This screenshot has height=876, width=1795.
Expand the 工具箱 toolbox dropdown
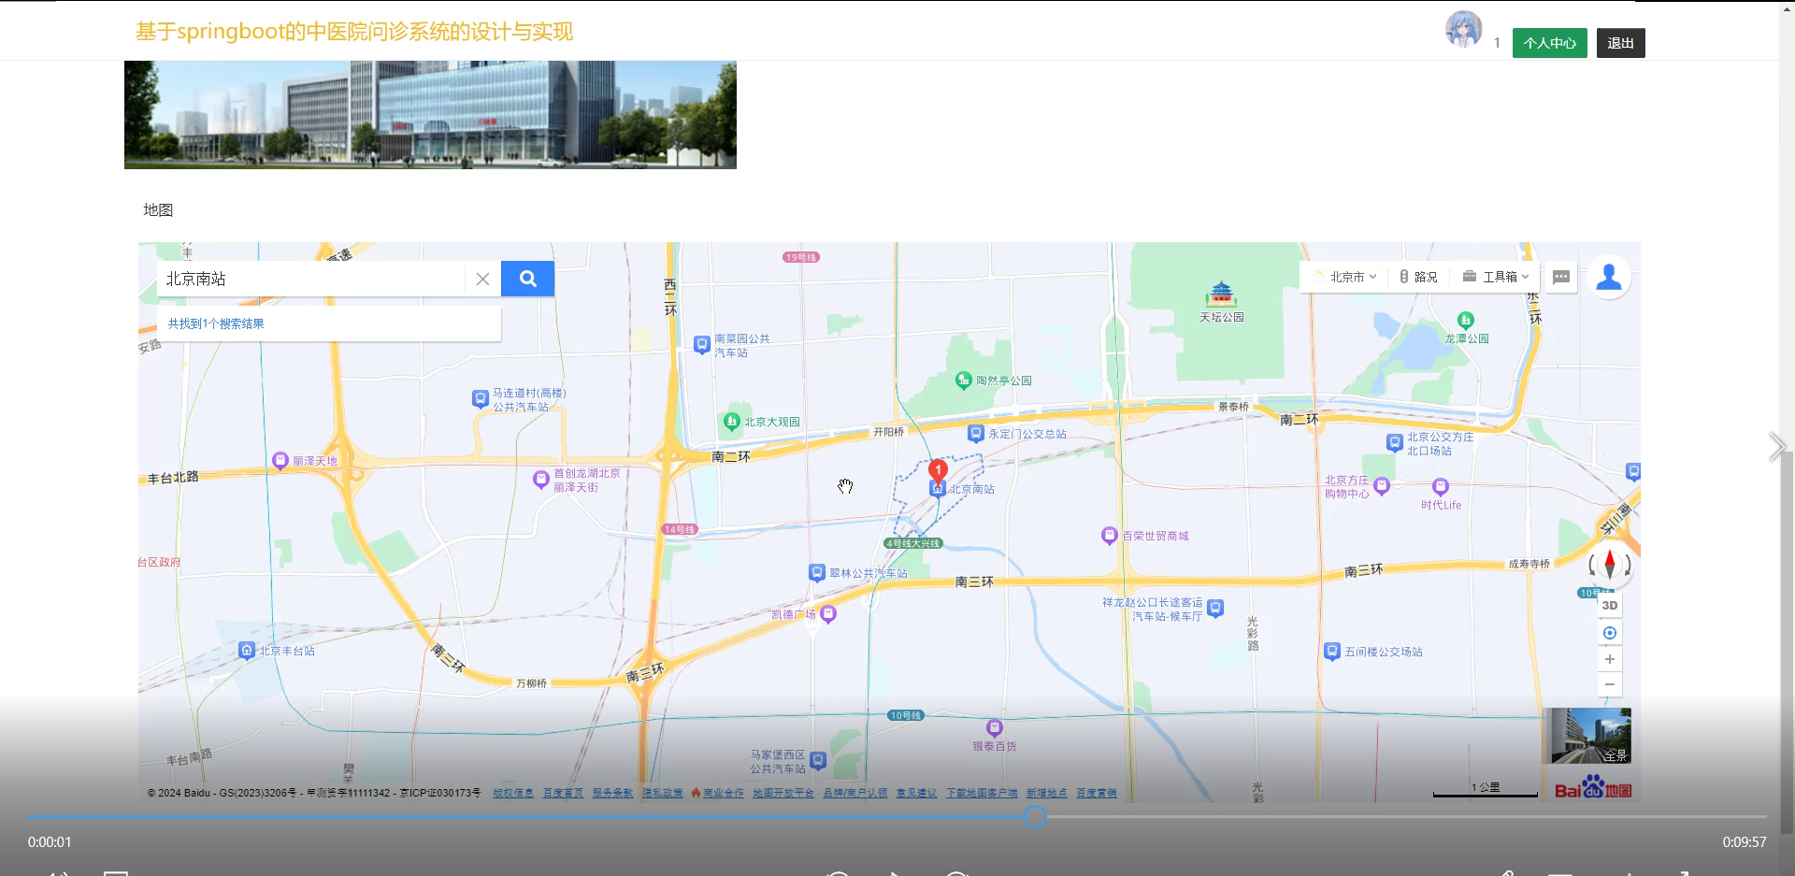coord(1496,277)
